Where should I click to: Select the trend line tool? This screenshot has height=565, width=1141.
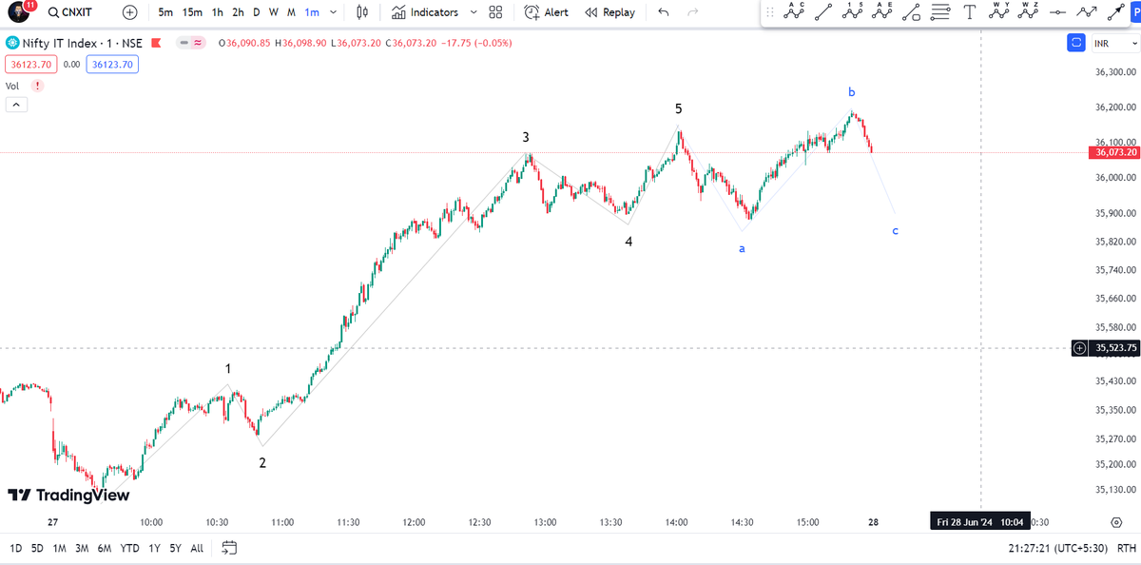point(823,12)
